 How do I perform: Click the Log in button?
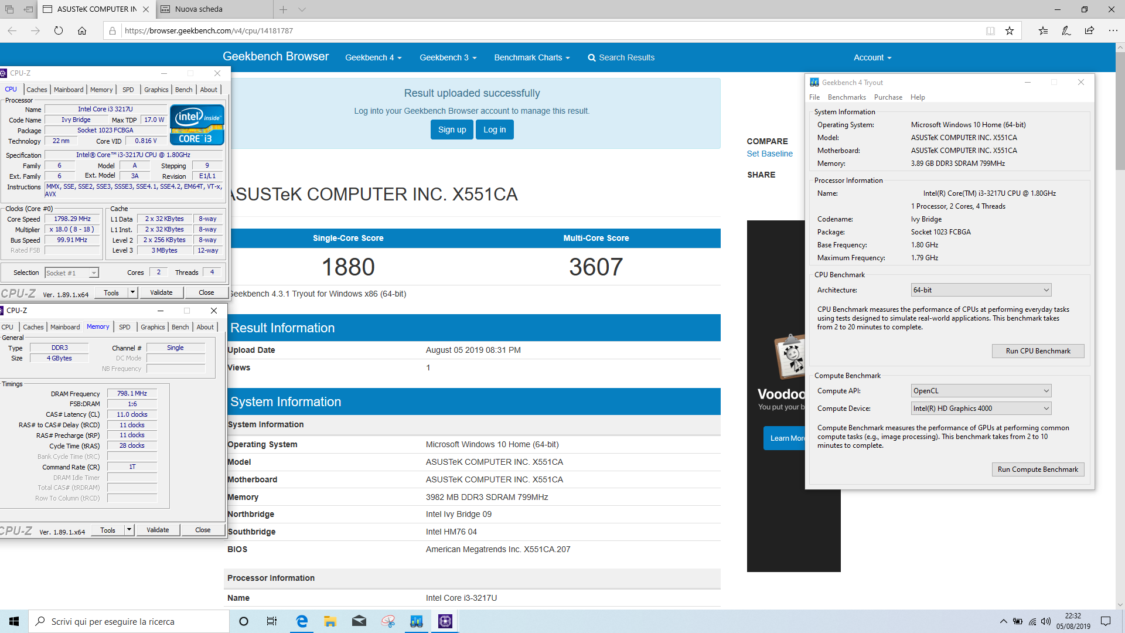click(x=495, y=130)
